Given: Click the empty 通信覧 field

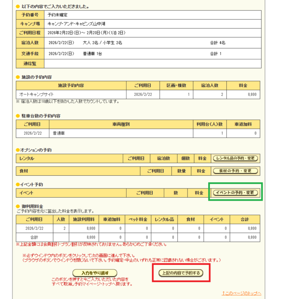Looking at the screenshot, I should (152, 64).
